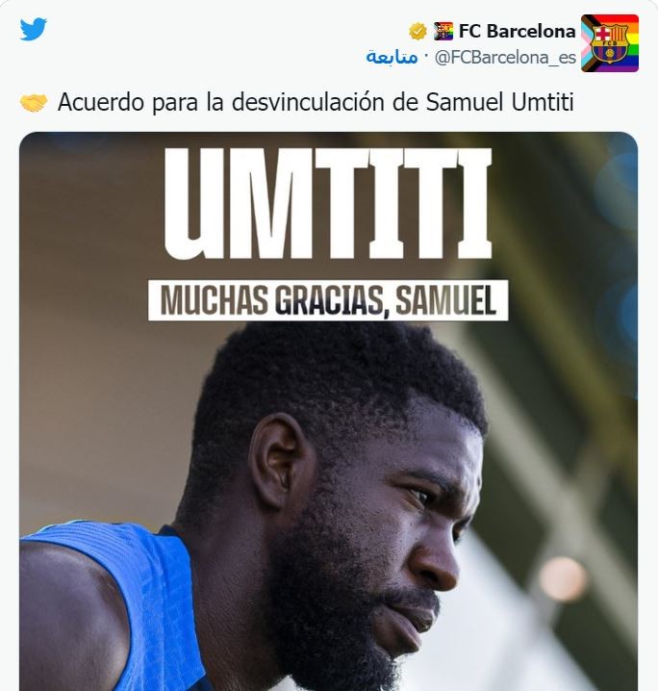Click the MUCHAS GRACIAS, SAMUEL banner
This screenshot has width=658, height=691.
click(x=328, y=300)
